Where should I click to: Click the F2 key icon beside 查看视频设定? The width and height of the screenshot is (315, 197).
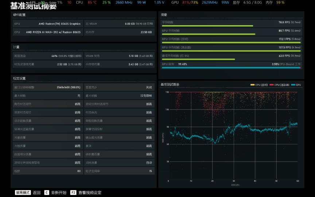[x=73, y=193]
